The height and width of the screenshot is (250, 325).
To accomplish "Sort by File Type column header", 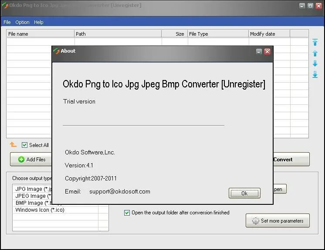I will tap(218, 34).
